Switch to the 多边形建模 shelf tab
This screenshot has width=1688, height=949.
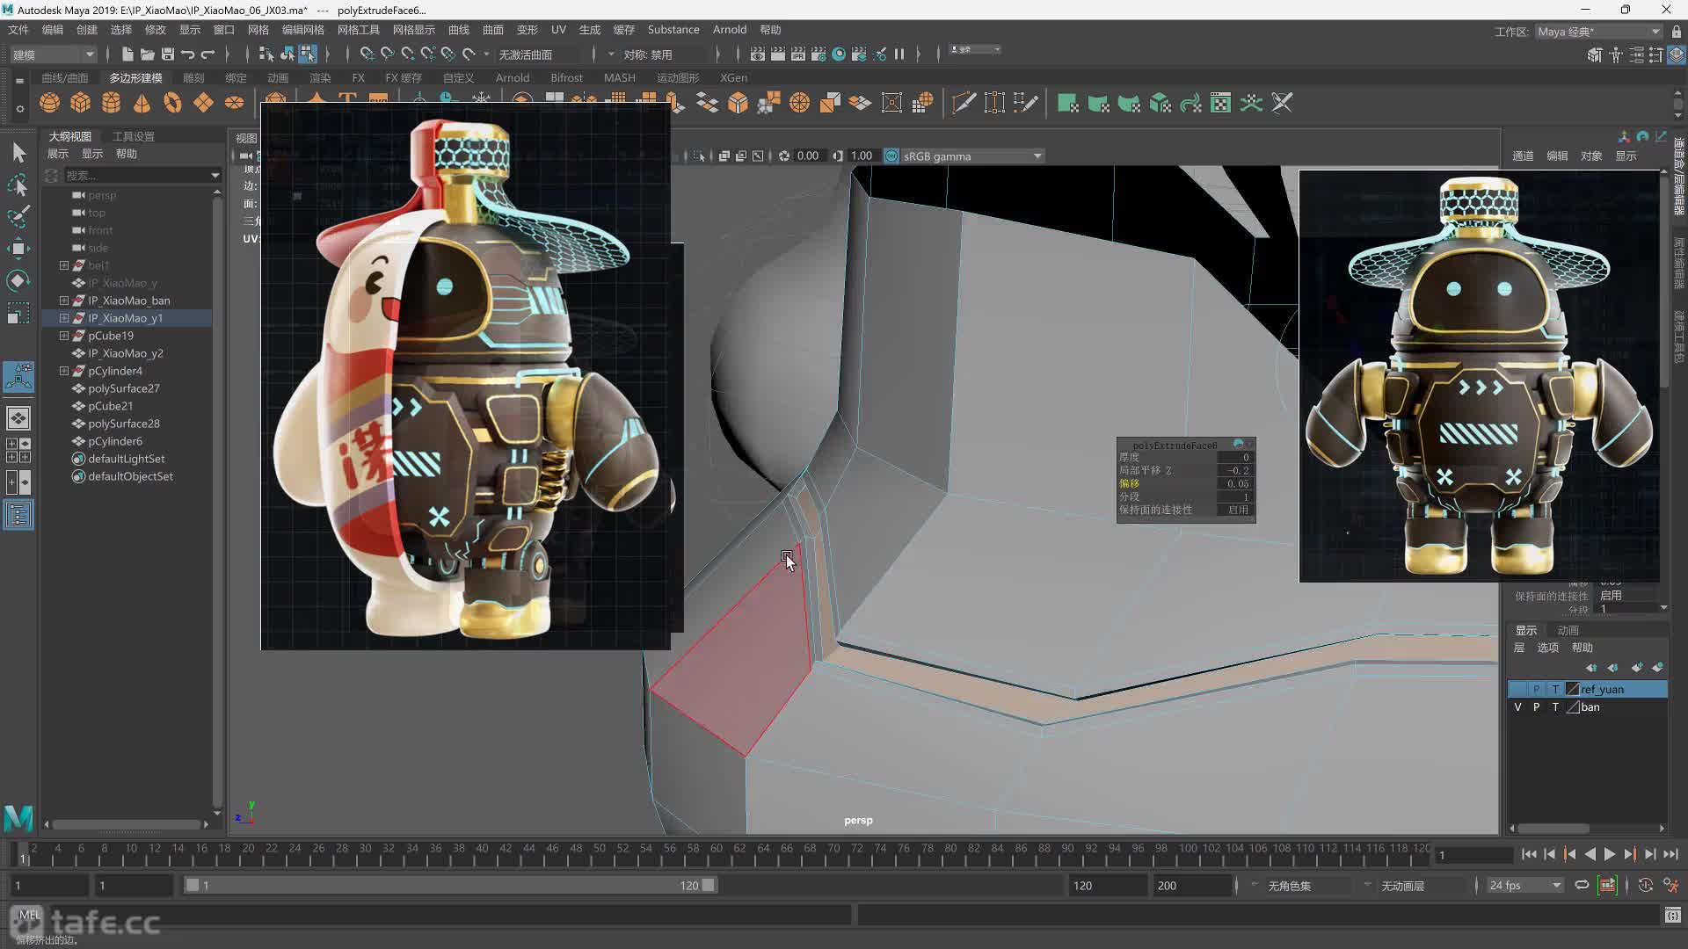[135, 77]
